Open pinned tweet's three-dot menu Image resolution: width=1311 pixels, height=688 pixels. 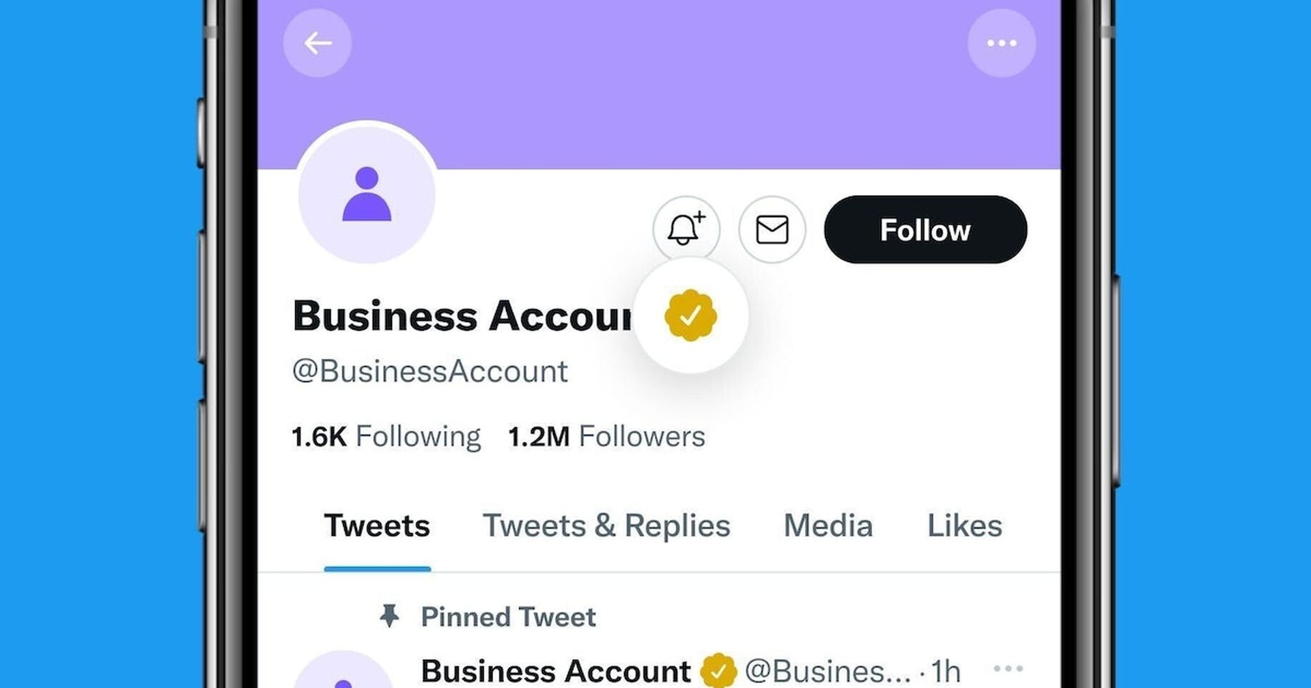pyautogui.click(x=1008, y=669)
